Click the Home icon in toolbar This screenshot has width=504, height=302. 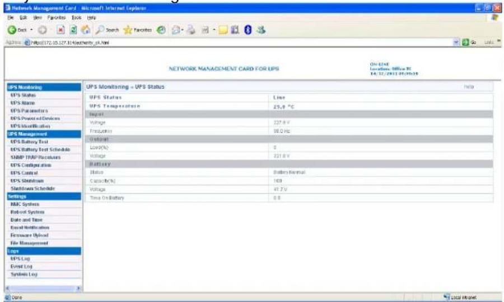click(x=86, y=30)
